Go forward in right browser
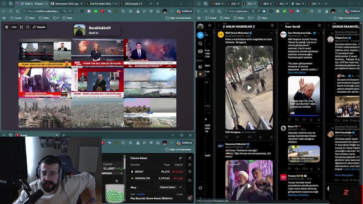363x204 pixels. (206, 11)
